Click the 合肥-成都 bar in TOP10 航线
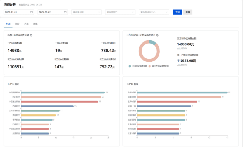 point(182,93)
